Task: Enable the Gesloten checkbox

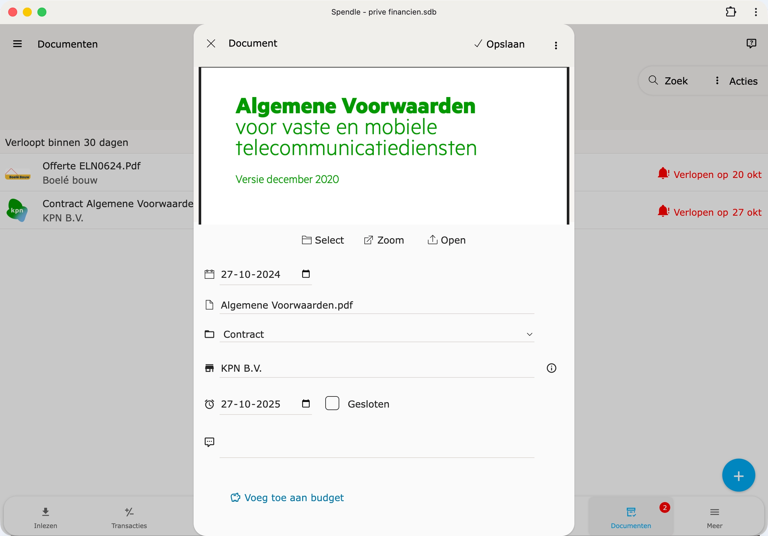Action: coord(332,403)
